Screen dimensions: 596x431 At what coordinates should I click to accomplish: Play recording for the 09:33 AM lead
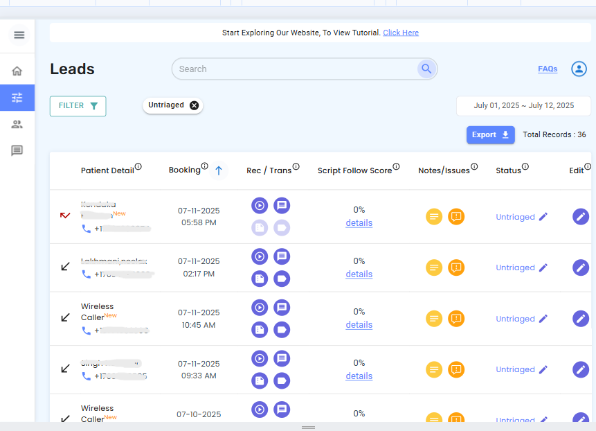click(260, 358)
